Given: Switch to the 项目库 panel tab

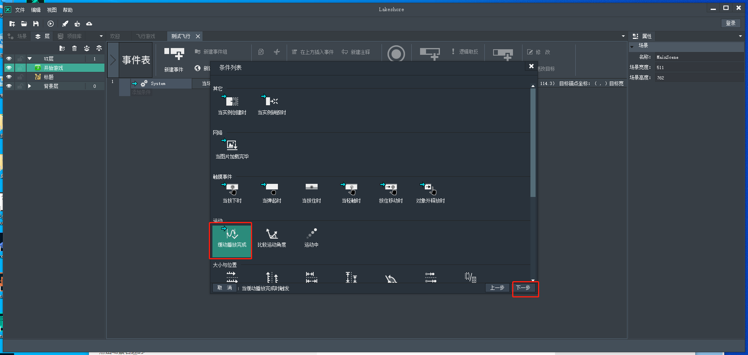Looking at the screenshot, I should (x=70, y=36).
